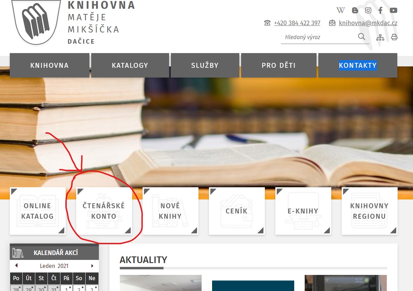Select the Pro děti menu item
Screen dimensions: 413x291
[x=278, y=65]
